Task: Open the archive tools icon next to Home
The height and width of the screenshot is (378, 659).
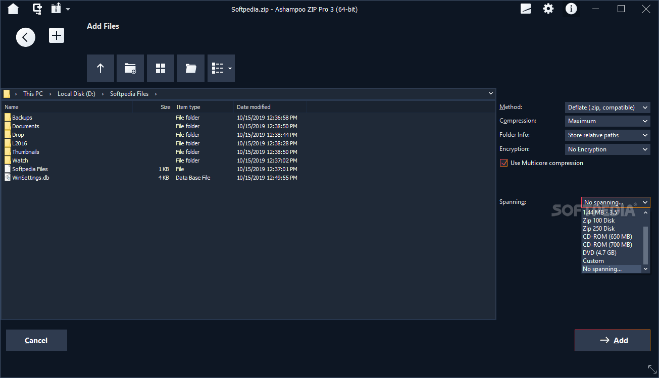Action: point(37,9)
